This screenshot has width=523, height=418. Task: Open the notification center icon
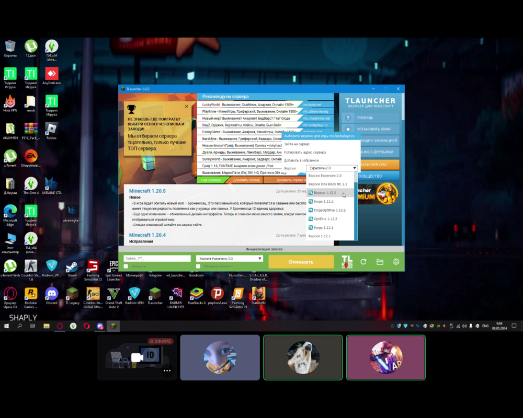click(514, 326)
